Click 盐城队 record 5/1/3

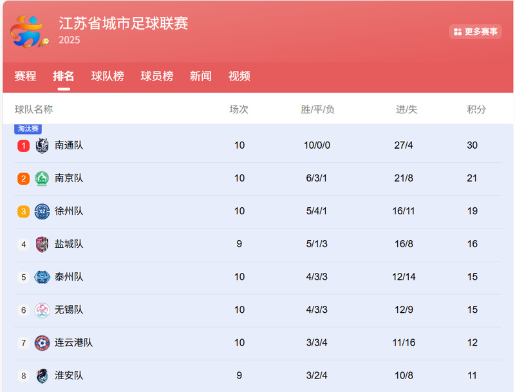pos(317,243)
